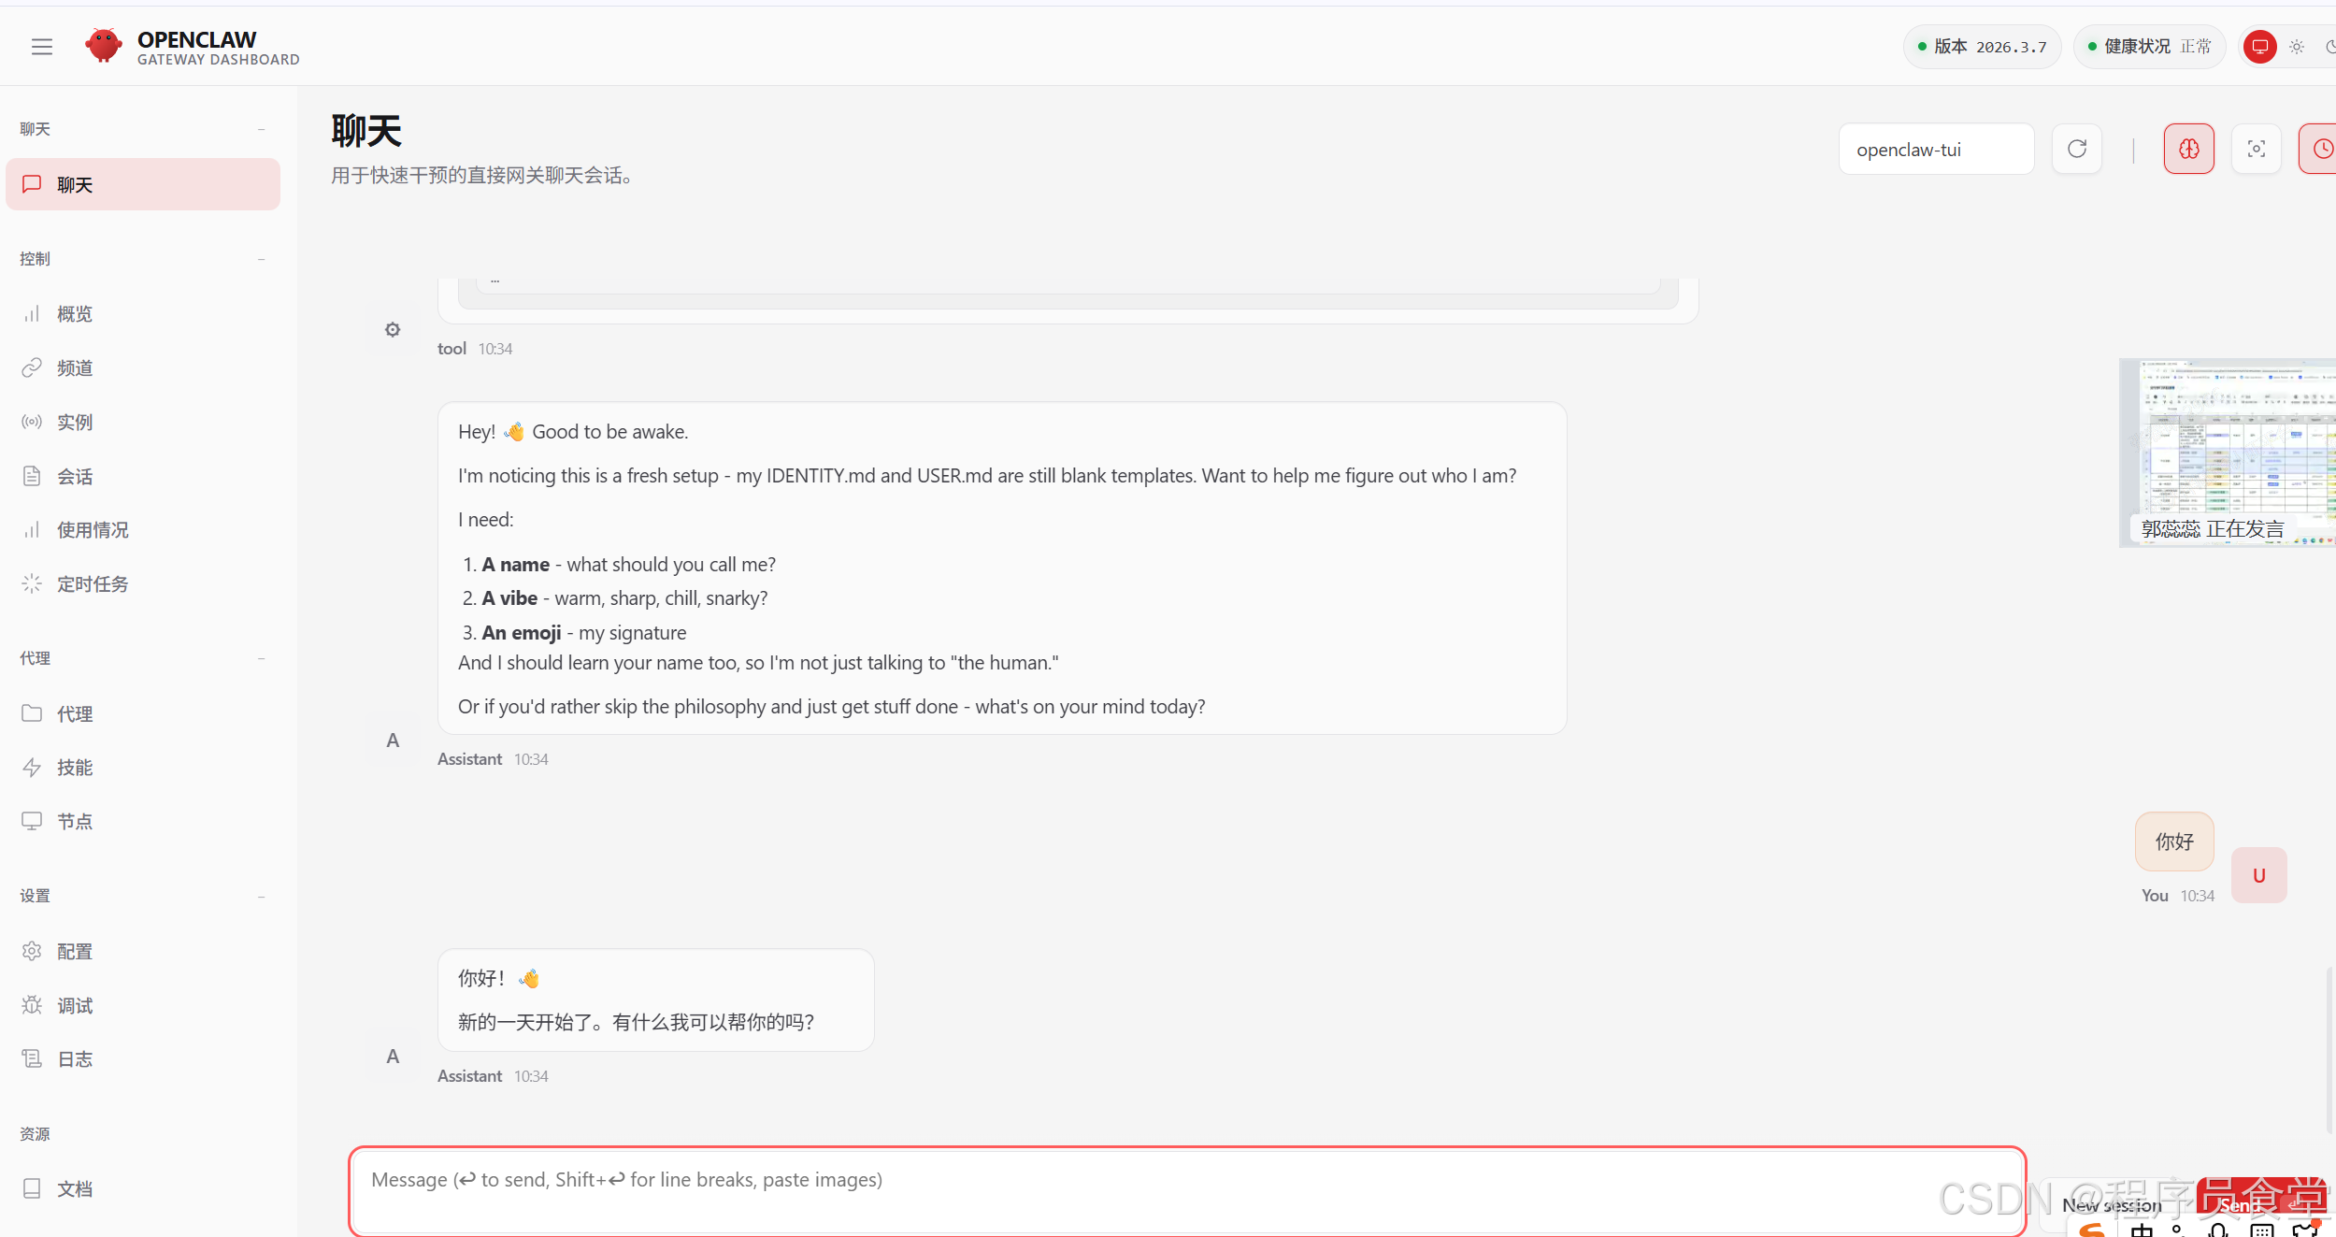Viewport: 2336px width, 1237px height.
Task: Collapse the 聊天 sidebar section
Action: [x=262, y=128]
